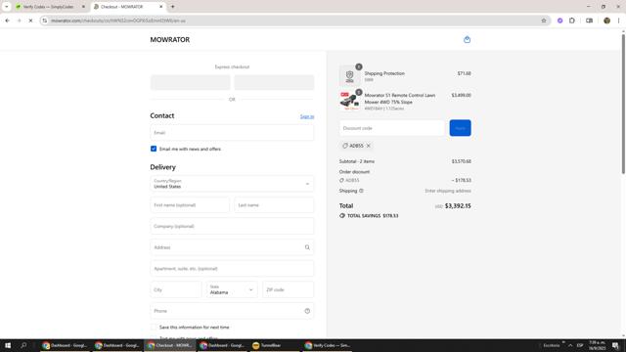This screenshot has height=352, width=626.
Task: Focus the Discount code field
Action: coord(392,128)
